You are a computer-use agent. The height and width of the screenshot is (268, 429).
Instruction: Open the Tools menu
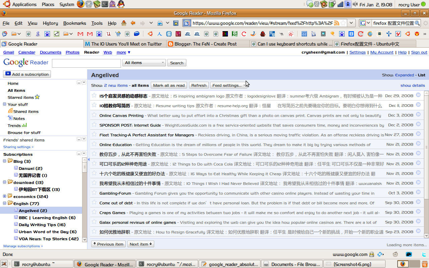(x=97, y=23)
